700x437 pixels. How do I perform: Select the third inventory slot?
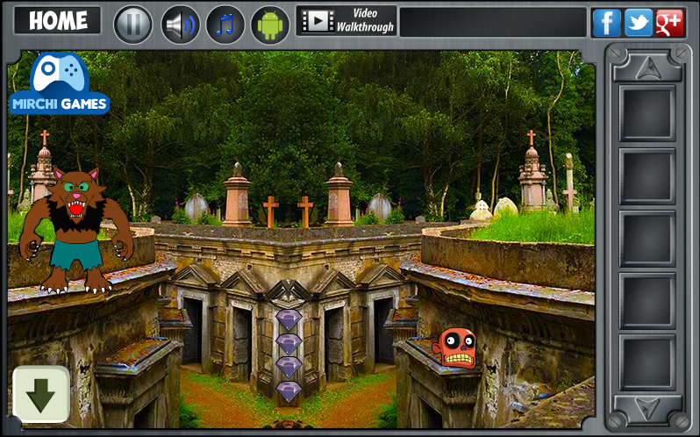coord(647,239)
